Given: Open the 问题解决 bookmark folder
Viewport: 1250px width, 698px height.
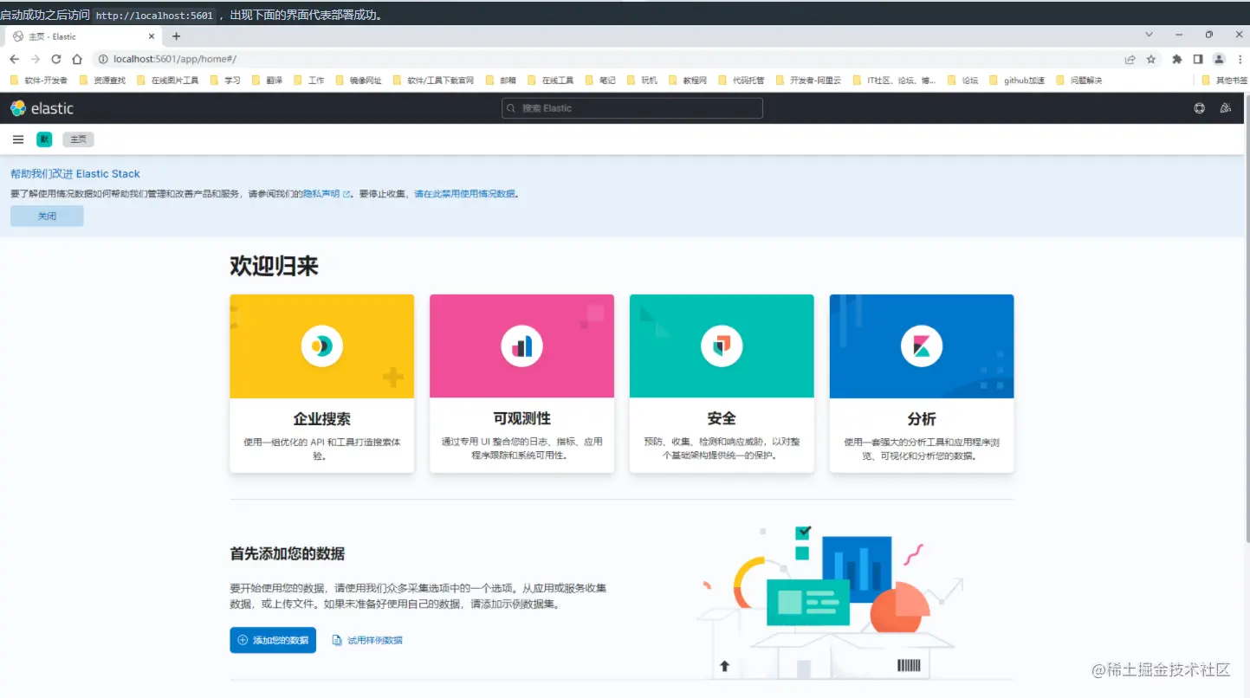Looking at the screenshot, I should pyautogui.click(x=1079, y=81).
